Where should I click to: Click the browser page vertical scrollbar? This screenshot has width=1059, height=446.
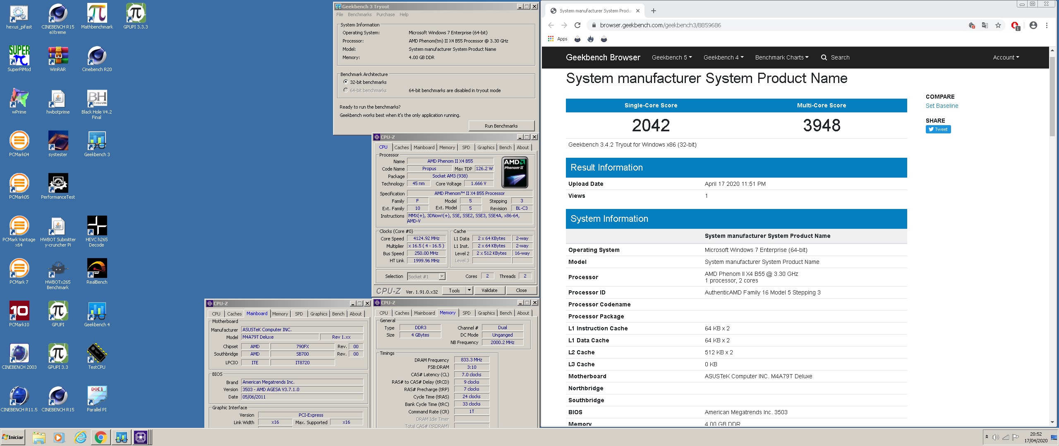pos(1052,97)
